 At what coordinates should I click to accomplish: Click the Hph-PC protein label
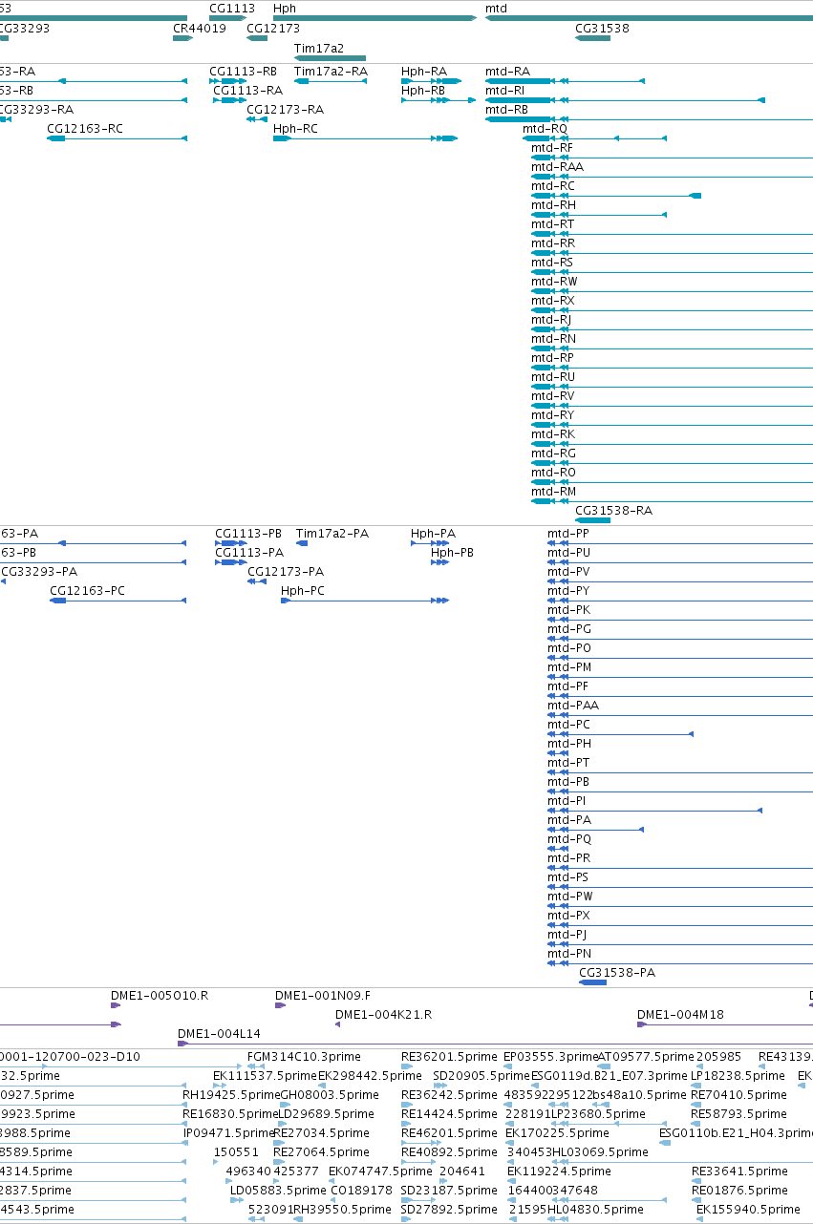[303, 591]
